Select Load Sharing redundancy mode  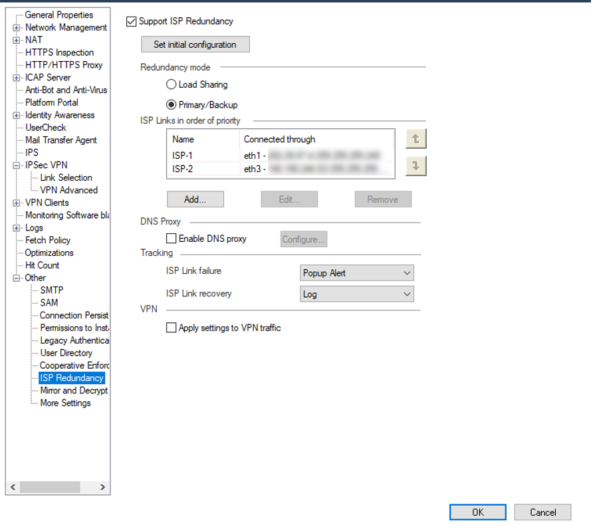coord(171,84)
